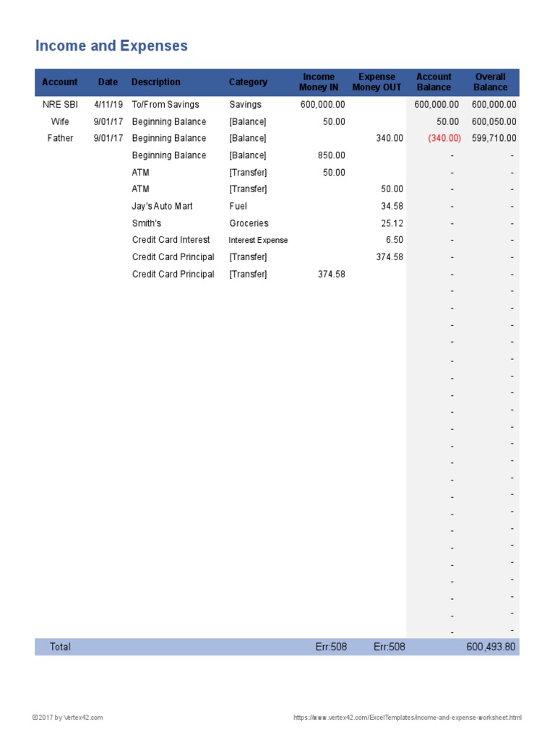Click overall balance 600,050.00
The image size is (555, 740).
click(x=494, y=121)
